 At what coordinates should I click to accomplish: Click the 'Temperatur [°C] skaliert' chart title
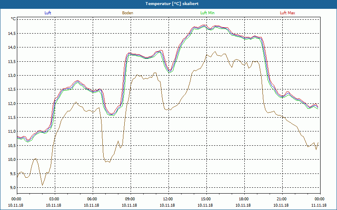pyautogui.click(x=172, y=4)
